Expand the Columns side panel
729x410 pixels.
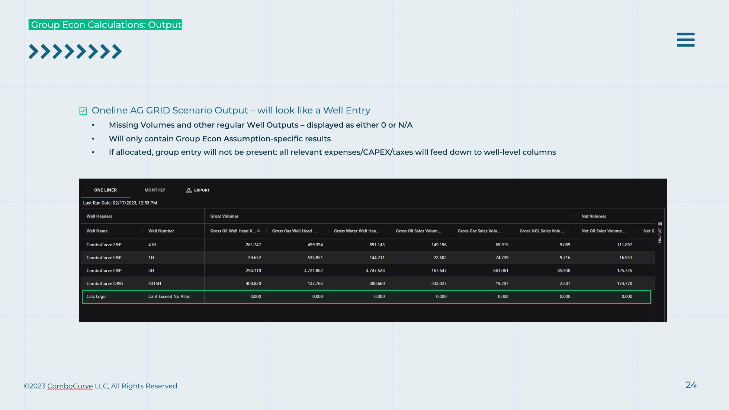coord(660,234)
